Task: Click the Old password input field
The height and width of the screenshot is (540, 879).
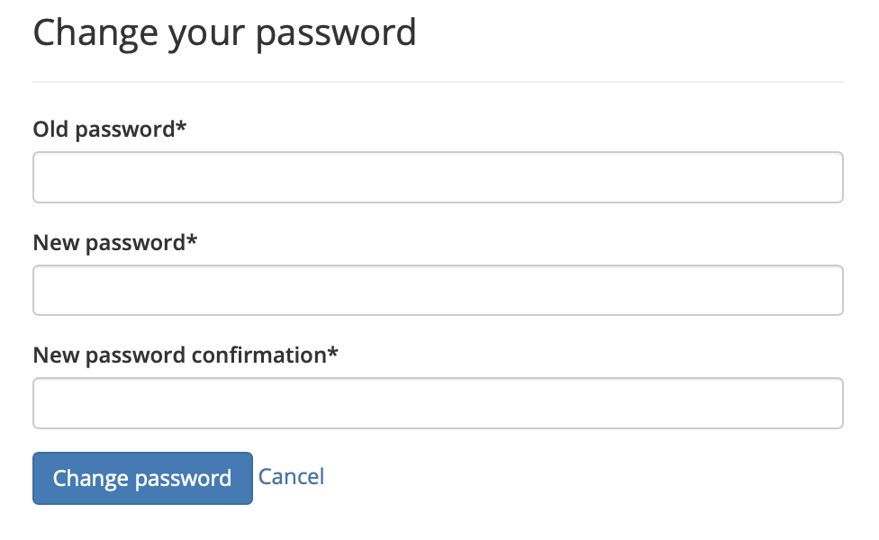Action: [438, 177]
